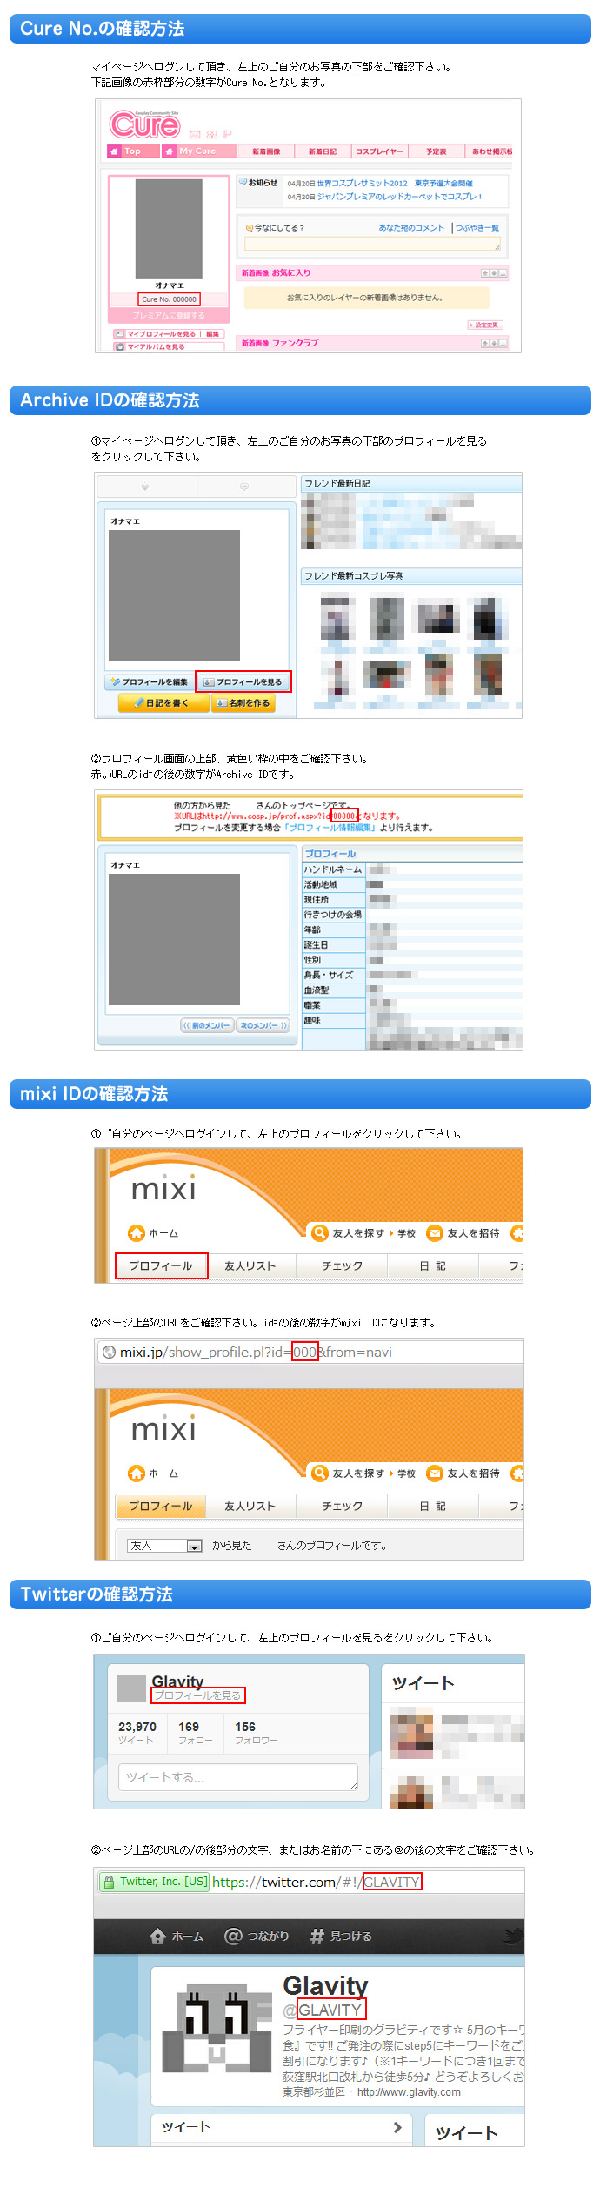The height and width of the screenshot is (2195, 600).
Task: Open the 友人 dropdown on the mixi profile
Action: click(164, 1545)
